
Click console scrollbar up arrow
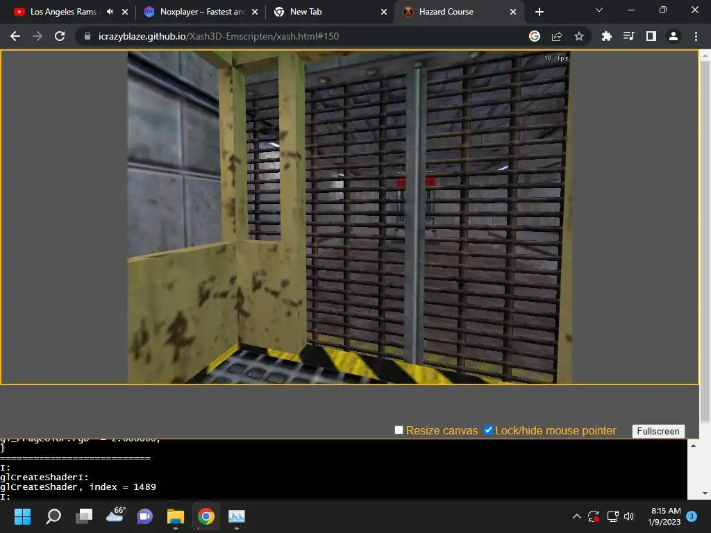coord(693,446)
